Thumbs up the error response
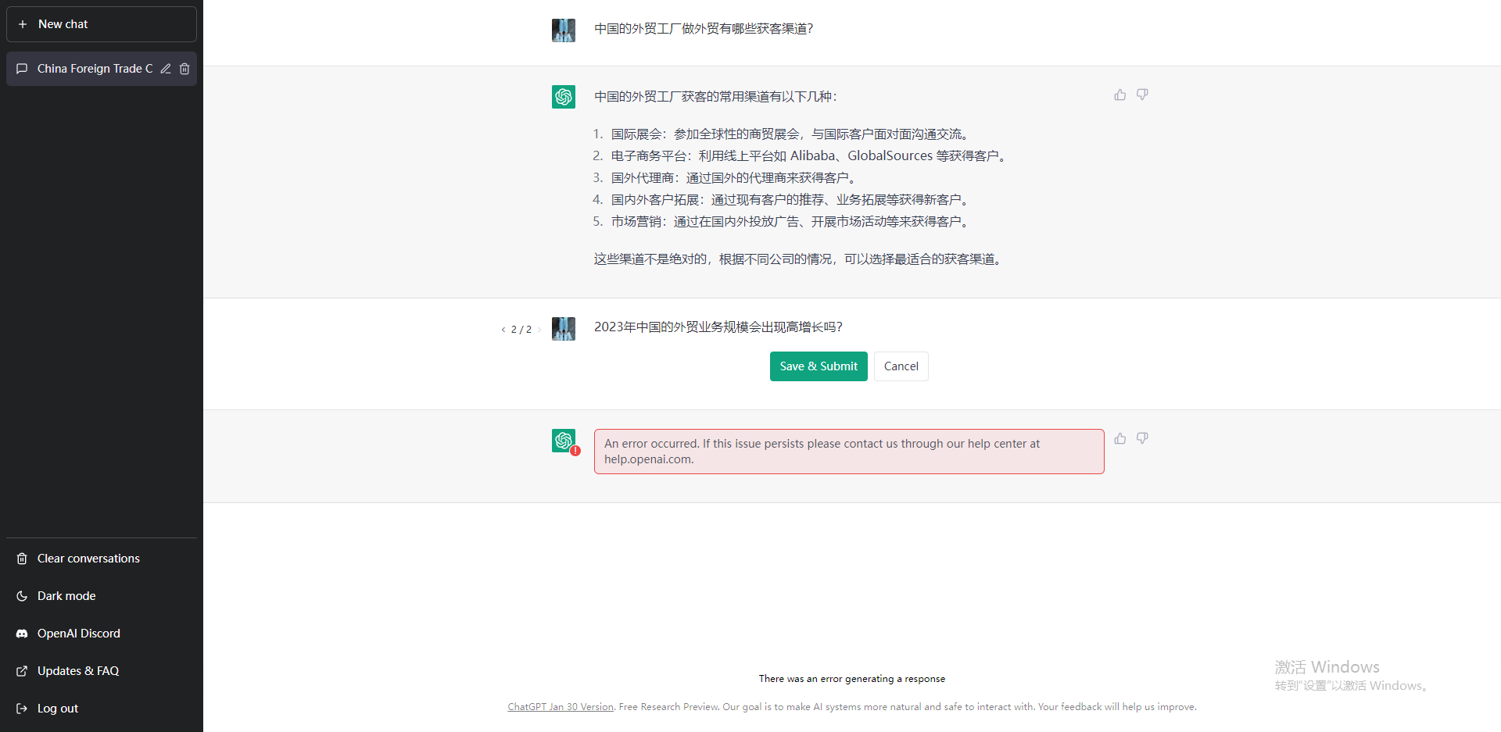This screenshot has width=1501, height=732. tap(1120, 438)
